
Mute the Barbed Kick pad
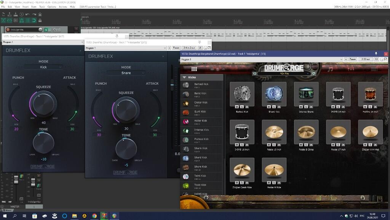237,107
